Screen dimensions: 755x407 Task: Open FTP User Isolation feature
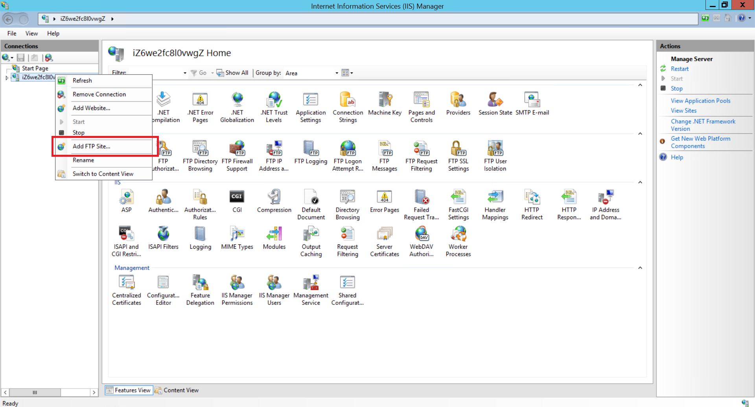(495, 156)
